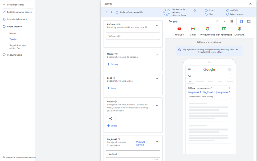Screen dimensions: 257x161
Task: Switch preview to mobile device icon
Action: pos(241,22)
